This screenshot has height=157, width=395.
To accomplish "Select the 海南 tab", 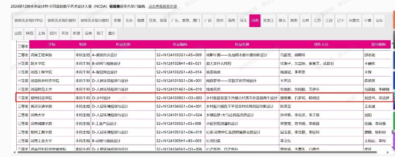I will click(231, 21).
